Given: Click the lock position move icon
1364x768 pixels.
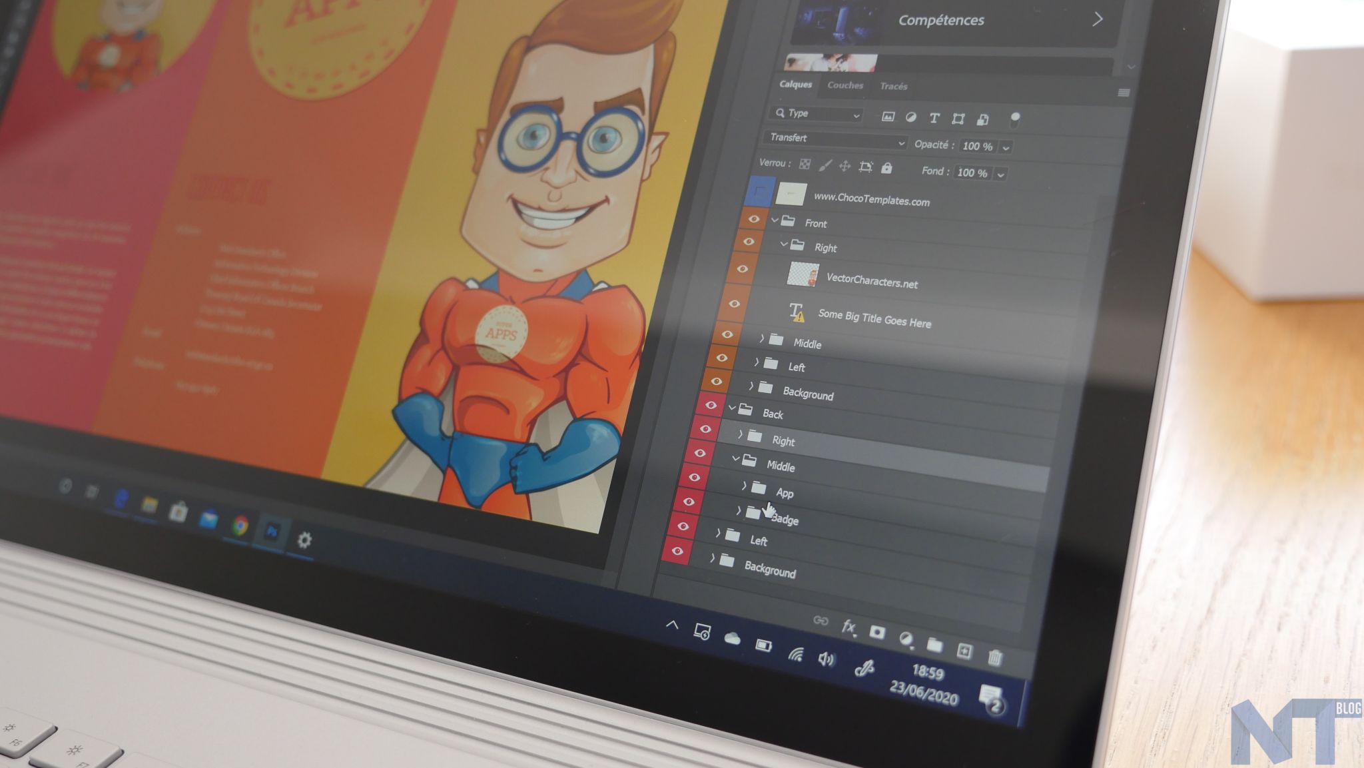Looking at the screenshot, I should point(845,166).
